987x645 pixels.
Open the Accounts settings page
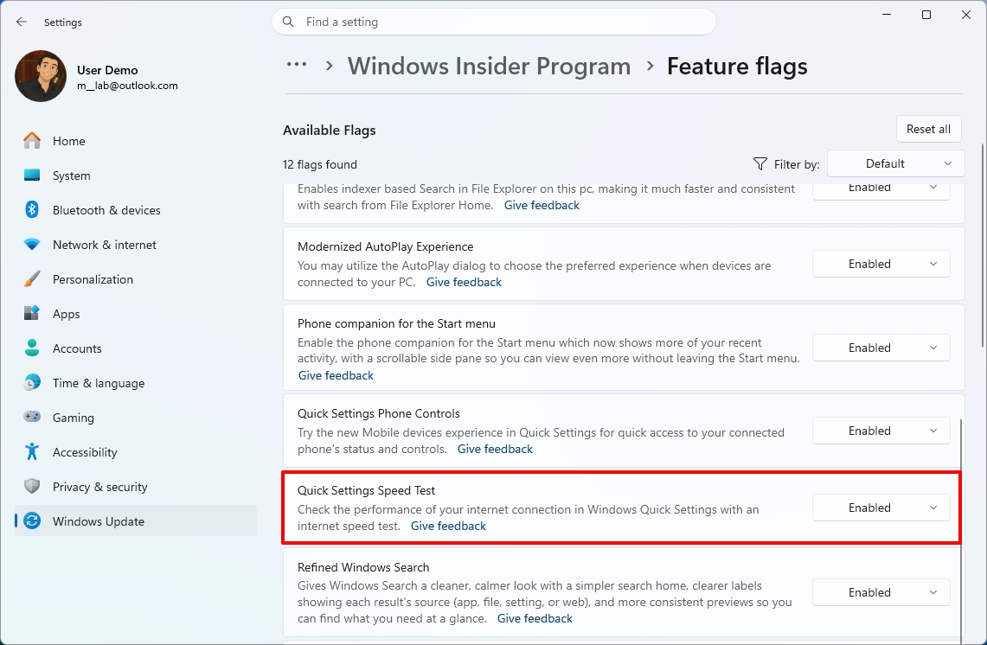point(135,348)
